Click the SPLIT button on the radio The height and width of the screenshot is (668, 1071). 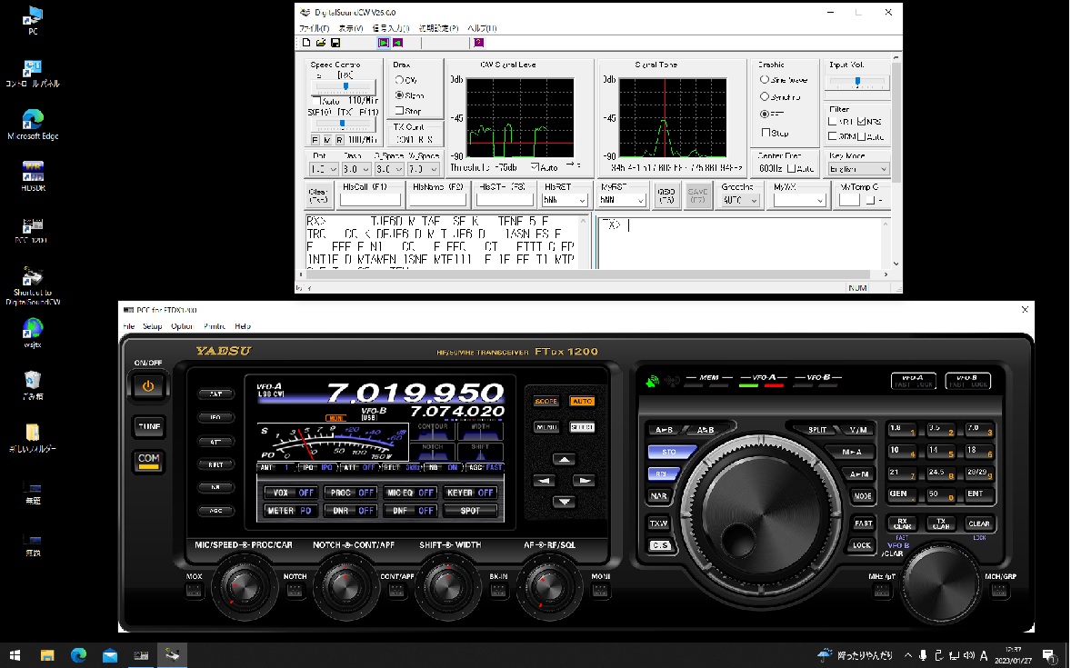817,430
